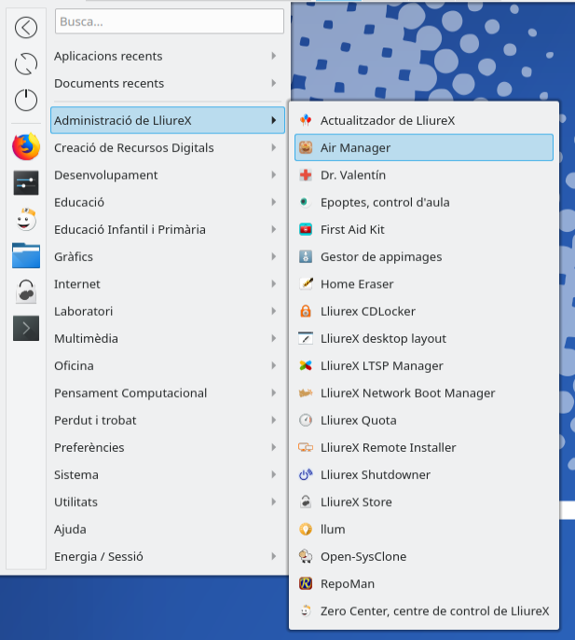Open Zero Center, centre de control de LliureX
This screenshot has height=640, width=575.
point(434,611)
